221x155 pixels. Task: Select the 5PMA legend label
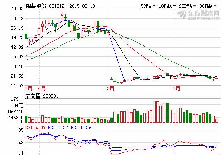pos(146,6)
